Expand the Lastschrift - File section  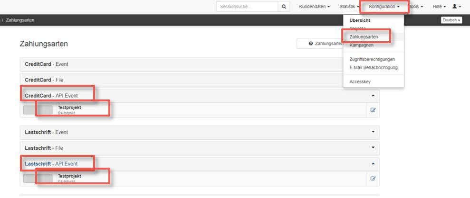point(373,148)
